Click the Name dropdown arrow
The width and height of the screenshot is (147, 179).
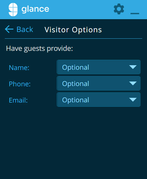133,67
